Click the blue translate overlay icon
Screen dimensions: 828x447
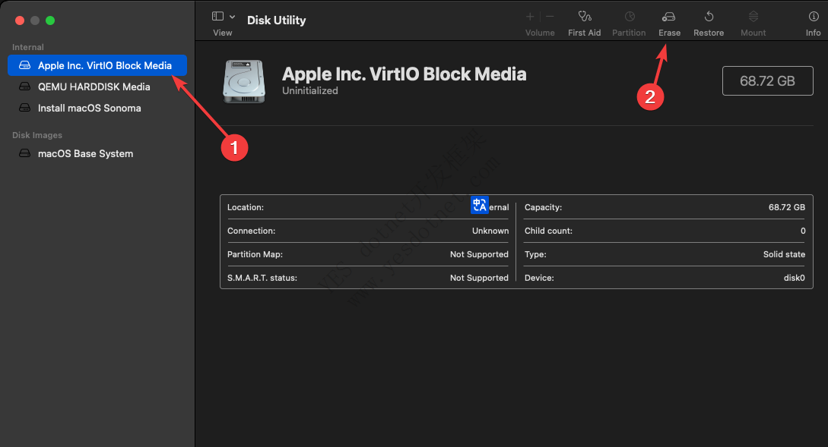[480, 205]
